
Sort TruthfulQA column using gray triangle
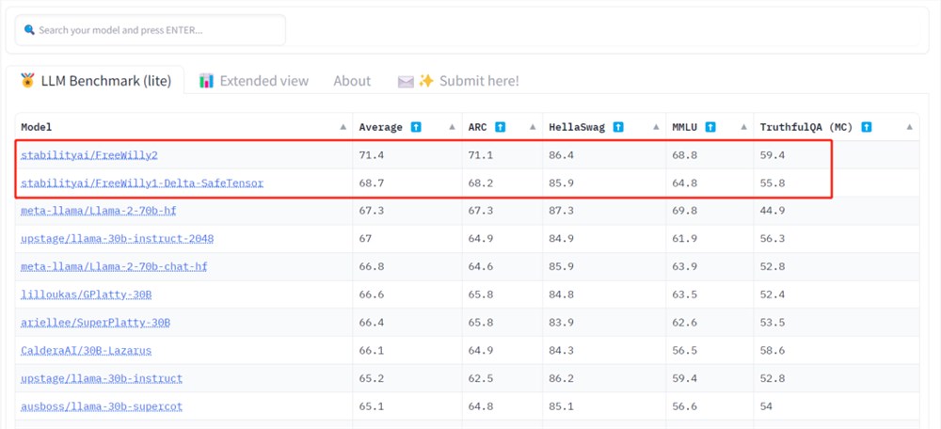pyautogui.click(x=909, y=127)
